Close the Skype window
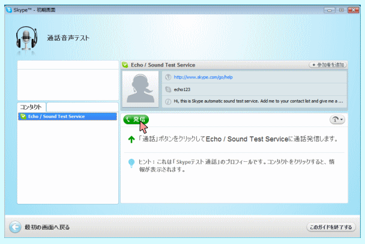Screen dimensions: 365x244 [354, 10]
